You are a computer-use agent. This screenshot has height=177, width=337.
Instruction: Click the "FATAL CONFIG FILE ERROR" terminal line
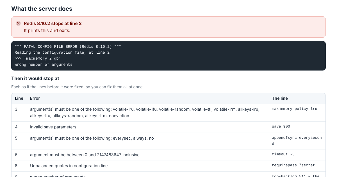click(x=68, y=46)
